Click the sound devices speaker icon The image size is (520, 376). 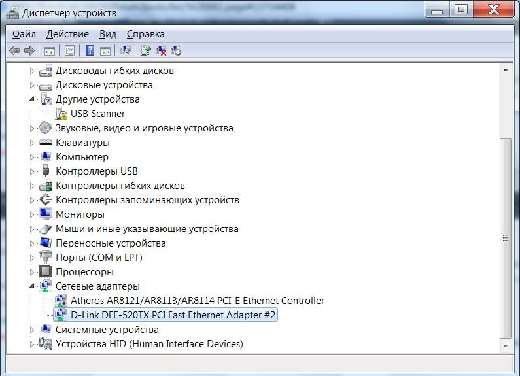(45, 128)
